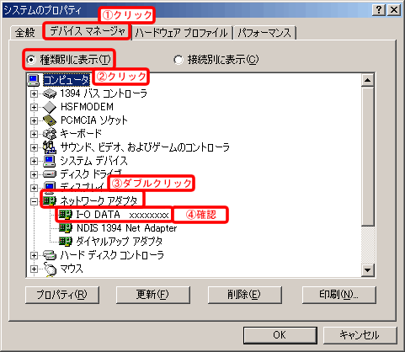Expand the ハード ディスク コントローラ node

coord(34,255)
